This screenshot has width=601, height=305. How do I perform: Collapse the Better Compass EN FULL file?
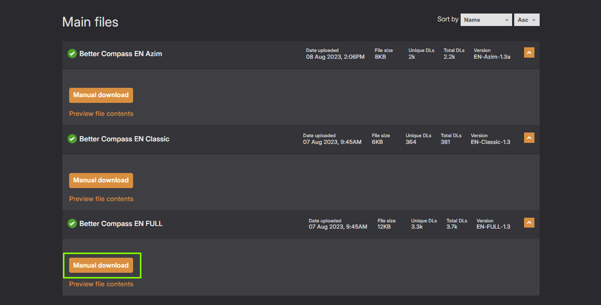[529, 222]
